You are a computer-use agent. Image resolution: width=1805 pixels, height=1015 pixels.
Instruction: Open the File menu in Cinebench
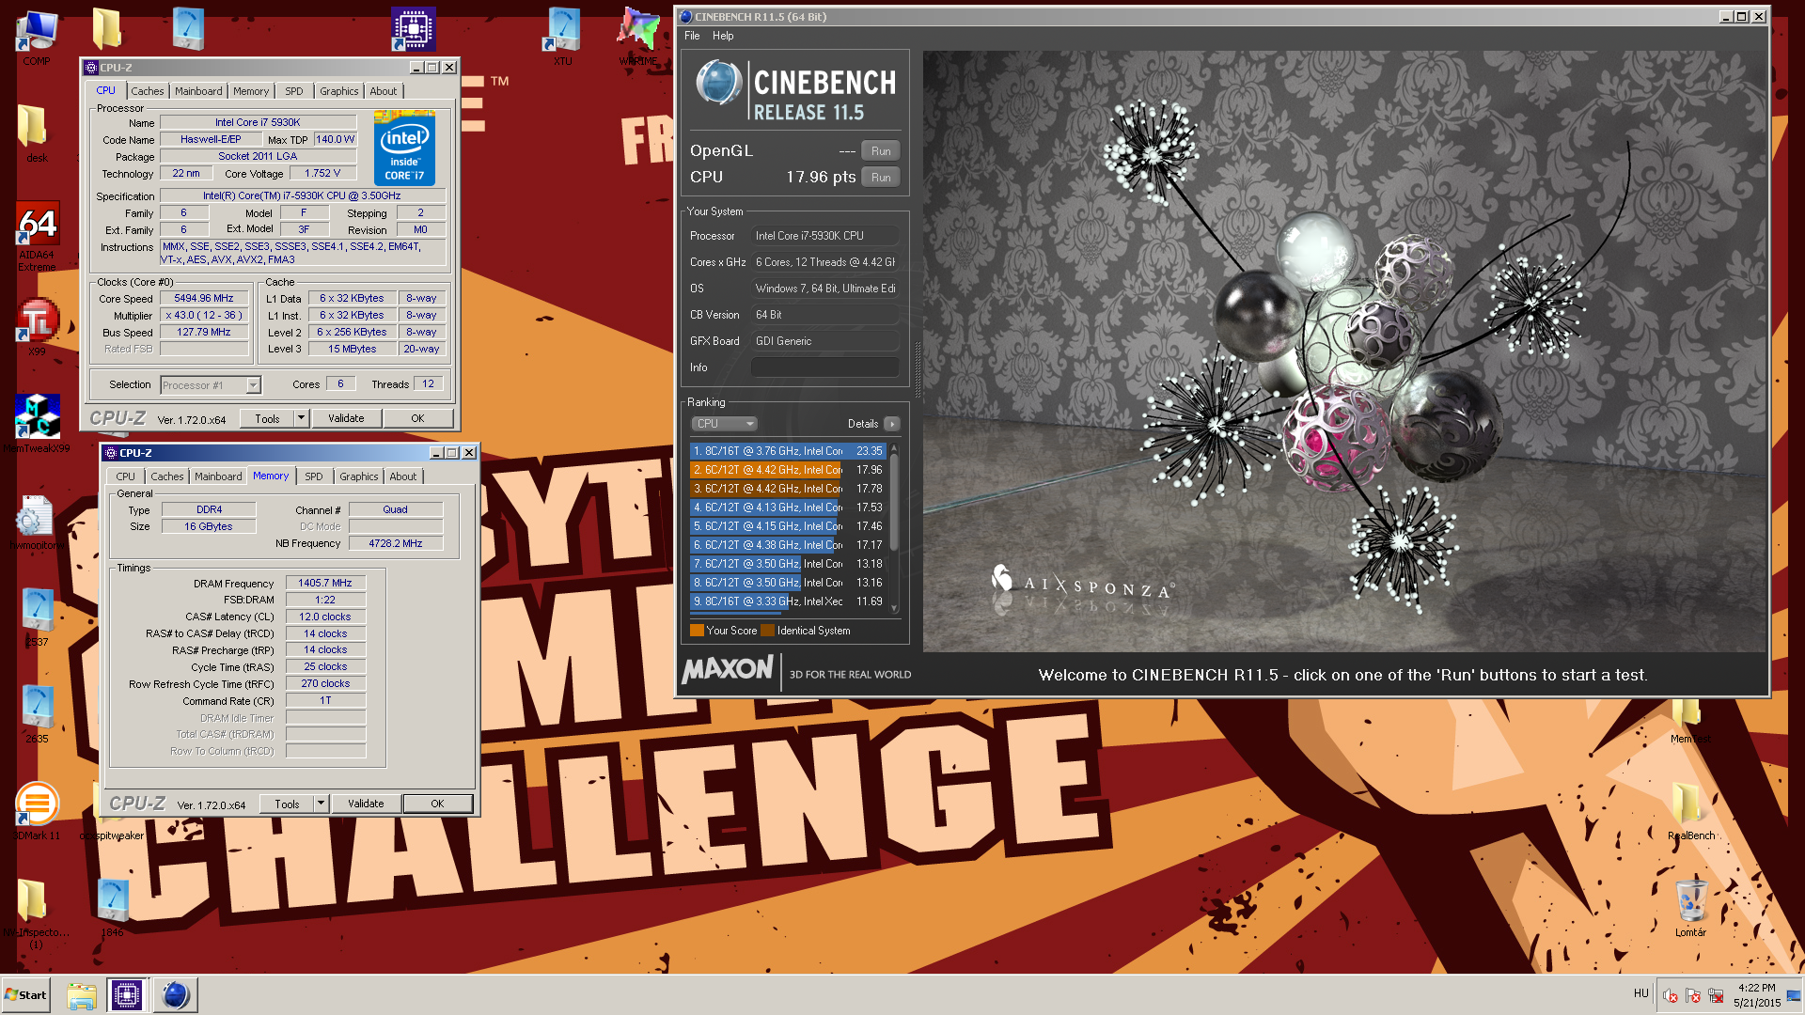[692, 36]
